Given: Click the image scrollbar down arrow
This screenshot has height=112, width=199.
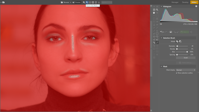Looking at the screenshot, I should click(x=151, y=111).
